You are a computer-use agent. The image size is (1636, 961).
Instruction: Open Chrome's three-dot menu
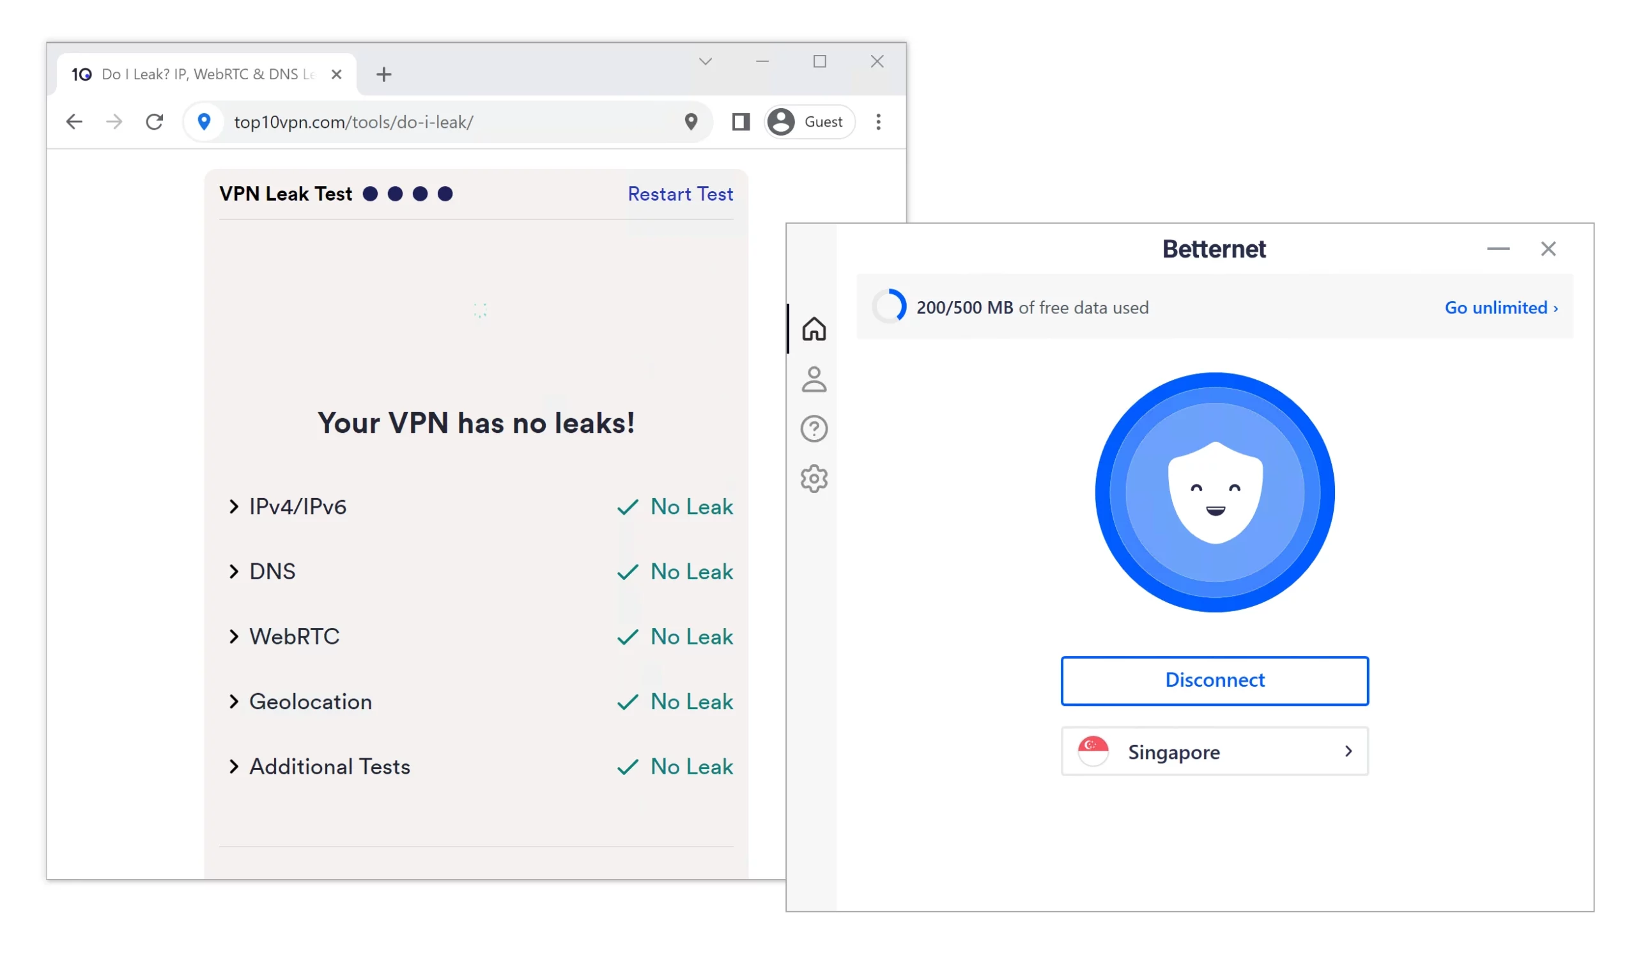[x=879, y=121]
